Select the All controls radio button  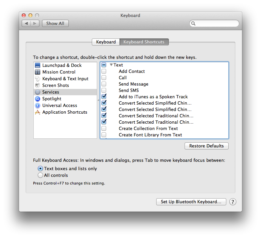click(x=40, y=175)
